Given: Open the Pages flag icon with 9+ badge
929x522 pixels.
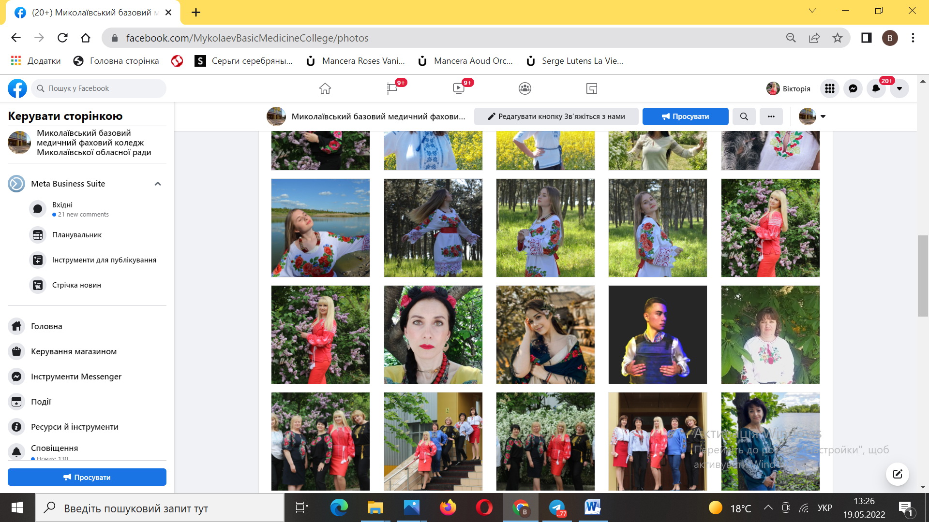Looking at the screenshot, I should 392,88.
